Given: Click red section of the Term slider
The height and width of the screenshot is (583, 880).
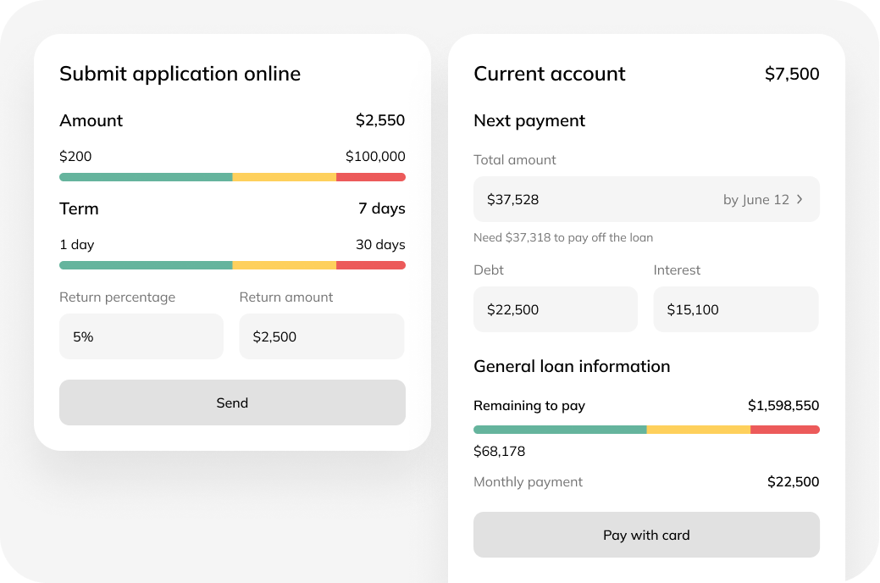Looking at the screenshot, I should click(370, 265).
